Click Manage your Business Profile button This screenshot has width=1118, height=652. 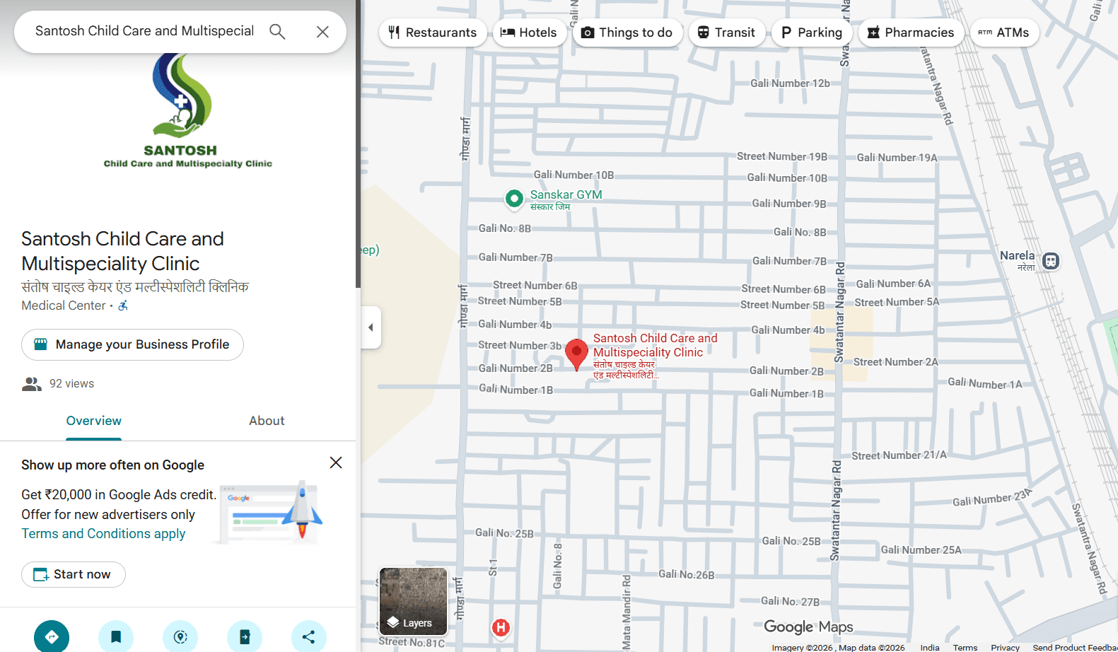(x=132, y=344)
